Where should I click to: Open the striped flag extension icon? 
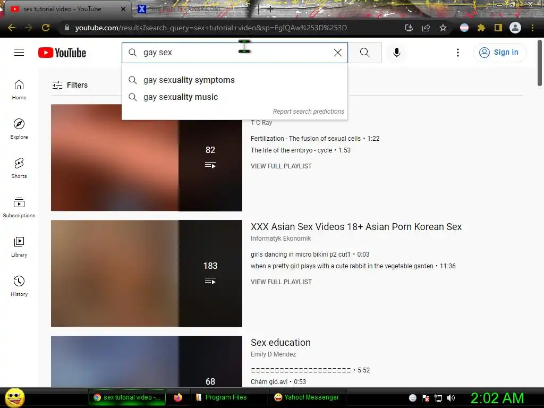(x=464, y=28)
